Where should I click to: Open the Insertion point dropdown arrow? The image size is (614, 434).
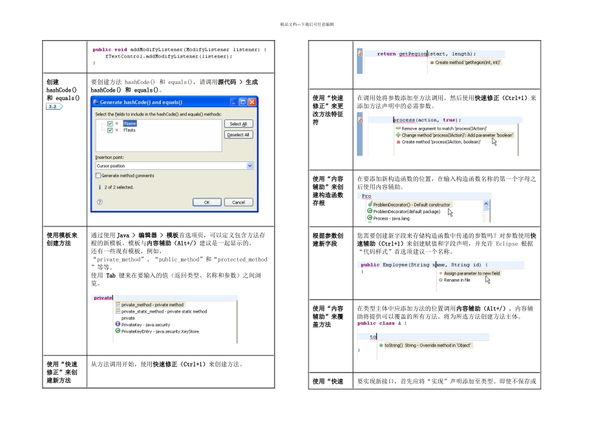click(250, 166)
